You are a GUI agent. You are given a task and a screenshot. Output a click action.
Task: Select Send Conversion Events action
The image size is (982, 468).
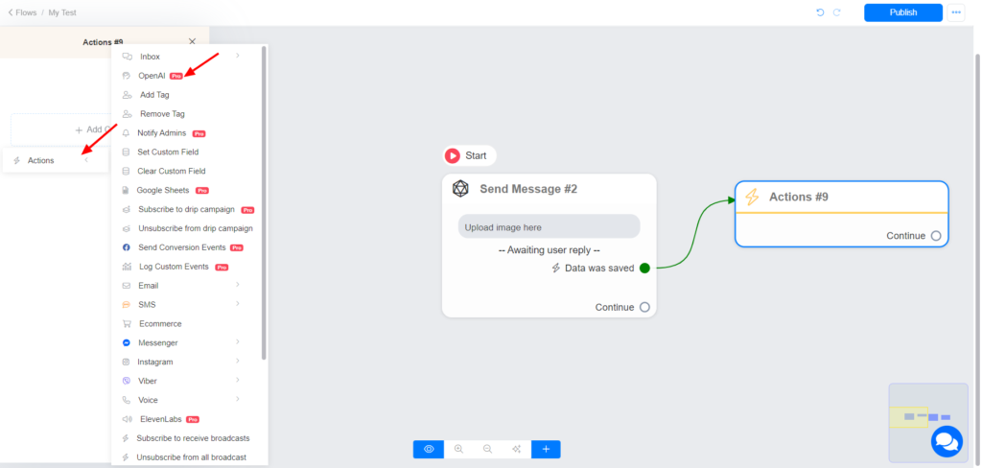(181, 247)
